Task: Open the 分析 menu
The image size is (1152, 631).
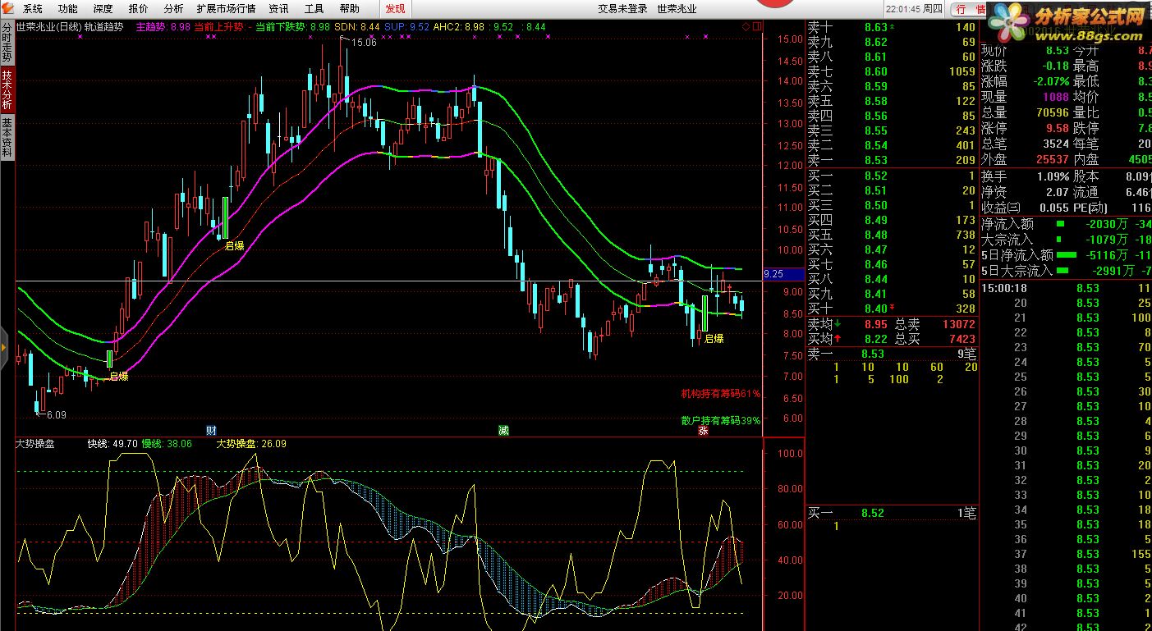Action: (x=174, y=9)
